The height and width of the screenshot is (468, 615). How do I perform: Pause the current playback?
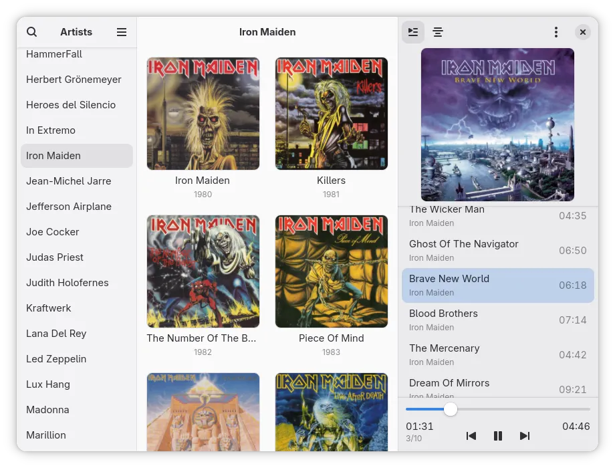[x=498, y=436]
